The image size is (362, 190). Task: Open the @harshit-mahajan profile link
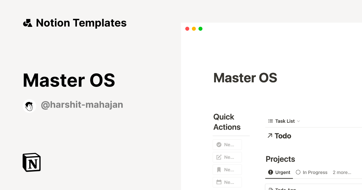82,104
